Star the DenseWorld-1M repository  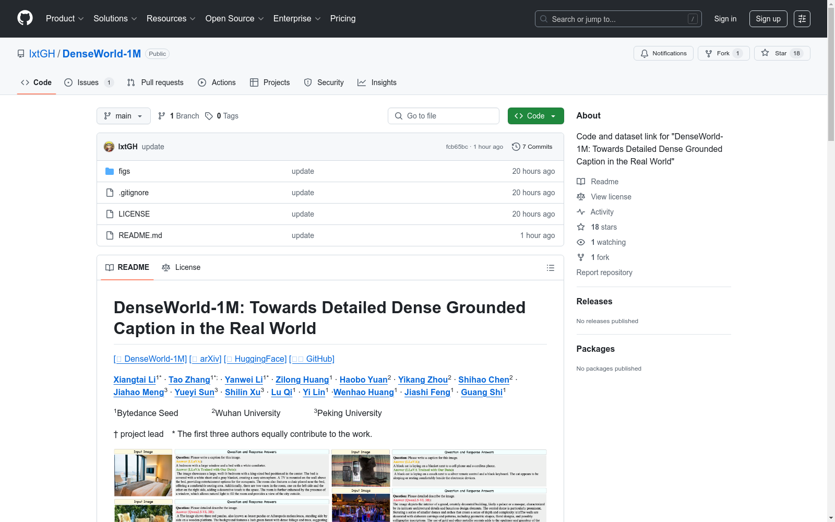(781, 53)
